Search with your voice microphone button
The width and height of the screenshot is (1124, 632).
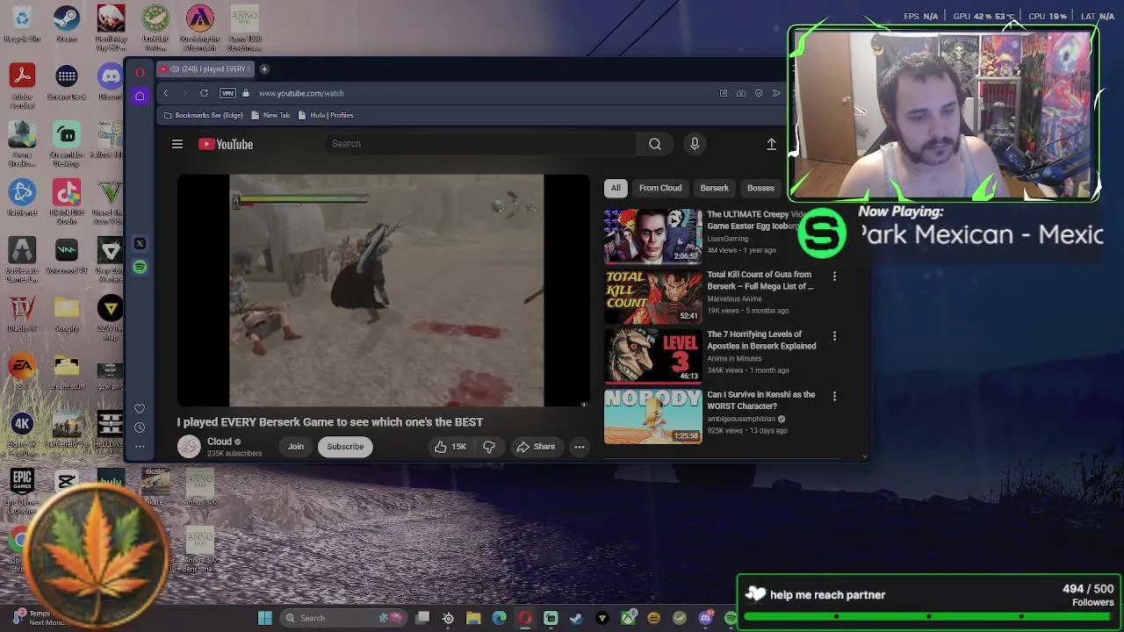(695, 144)
